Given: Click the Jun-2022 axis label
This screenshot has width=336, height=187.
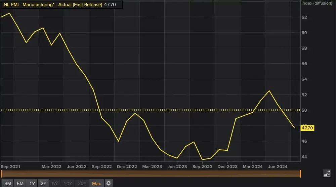Looking at the screenshot, I should [x=77, y=166].
